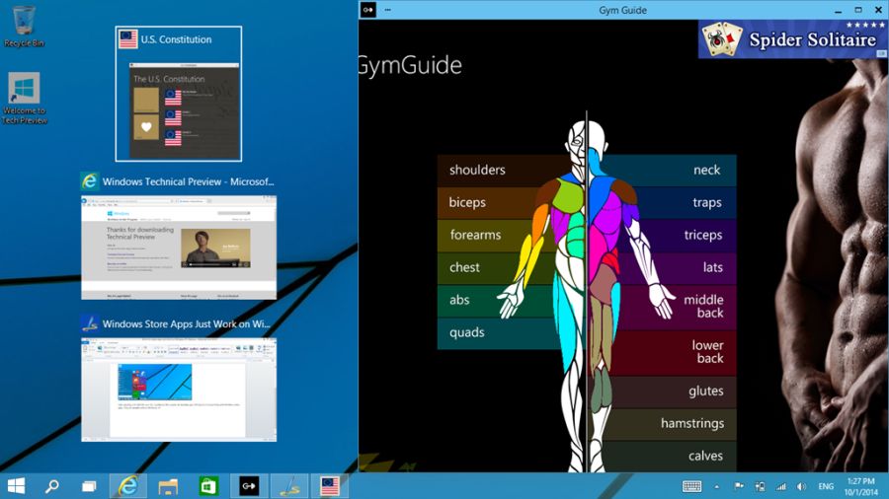Image resolution: width=889 pixels, height=499 pixels.
Task: Snap the Windows Store Apps WordPad thumbnail
Action: [179, 390]
